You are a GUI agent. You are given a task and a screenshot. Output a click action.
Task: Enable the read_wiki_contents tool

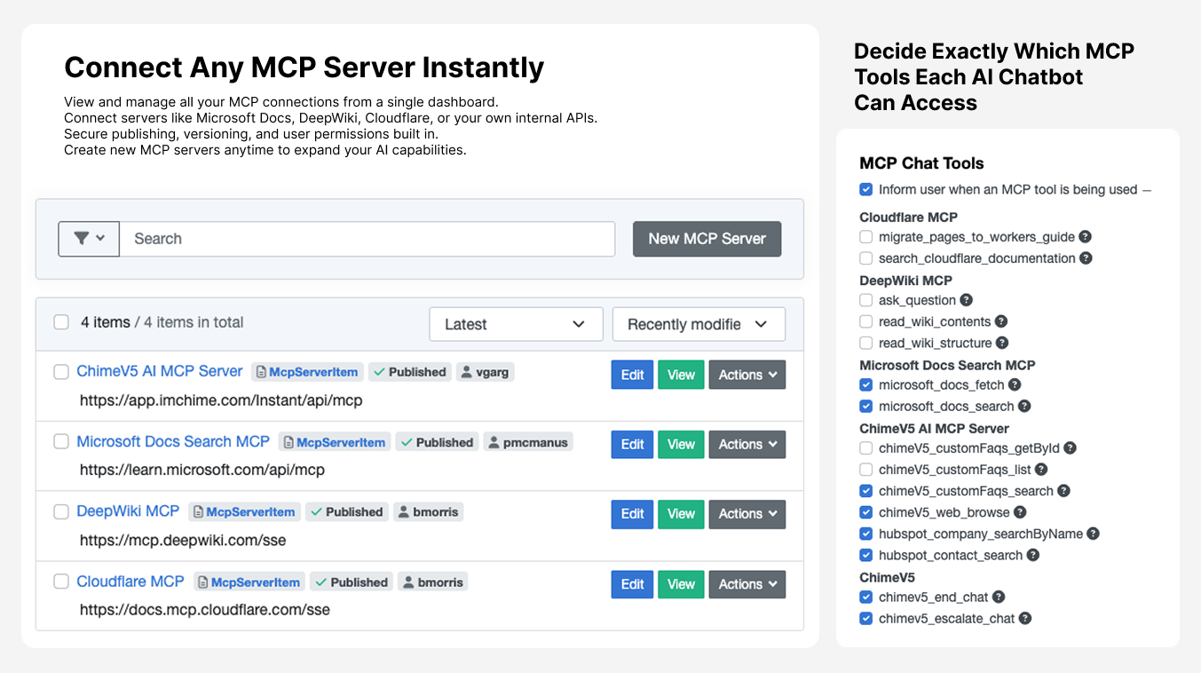coord(866,321)
